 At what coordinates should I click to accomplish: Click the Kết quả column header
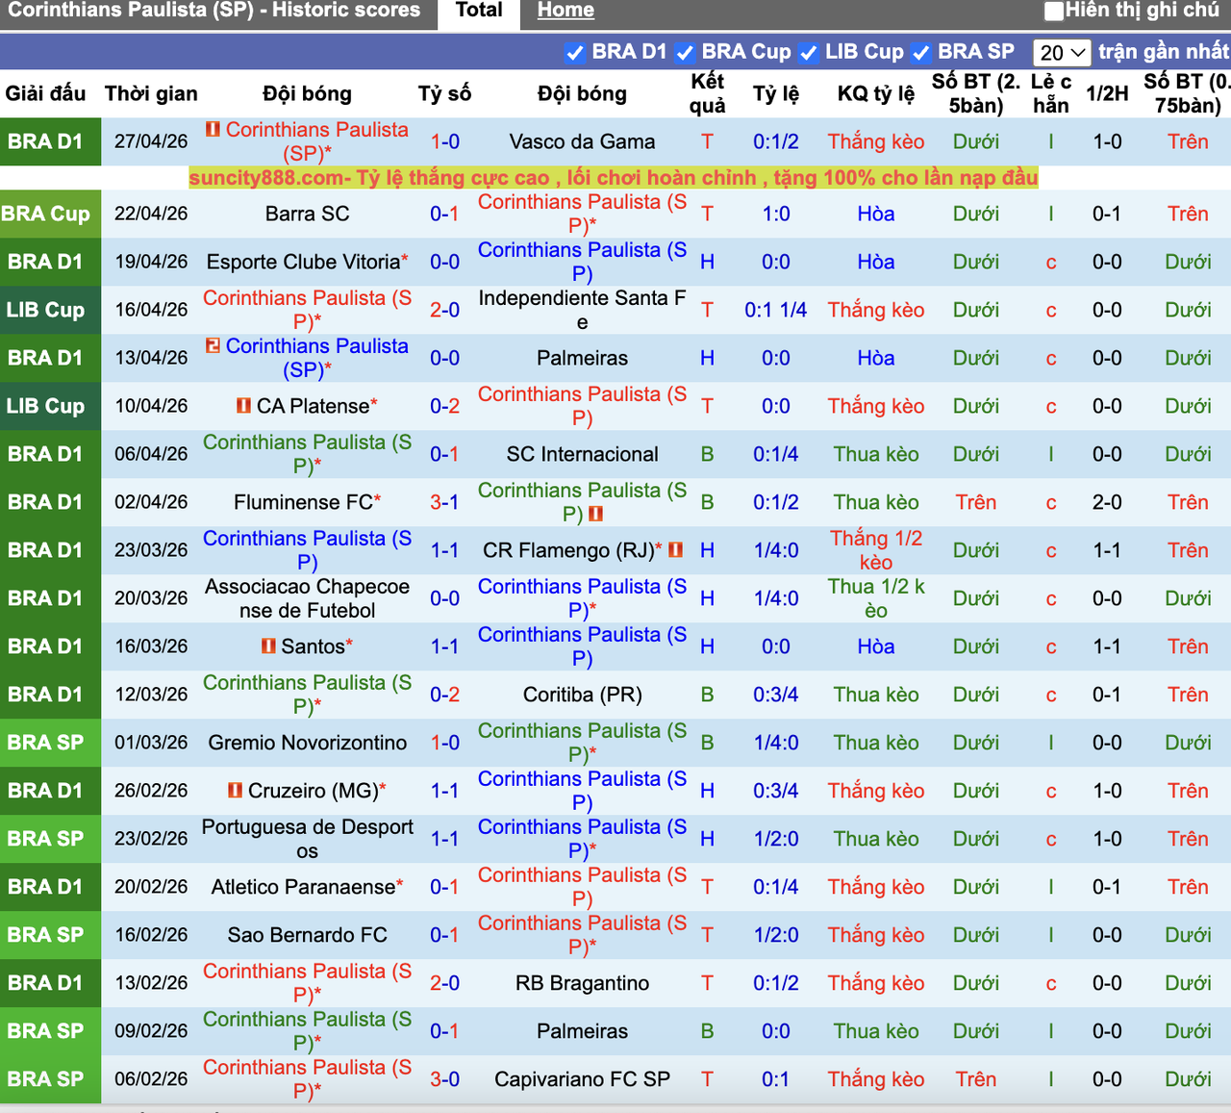point(707,93)
